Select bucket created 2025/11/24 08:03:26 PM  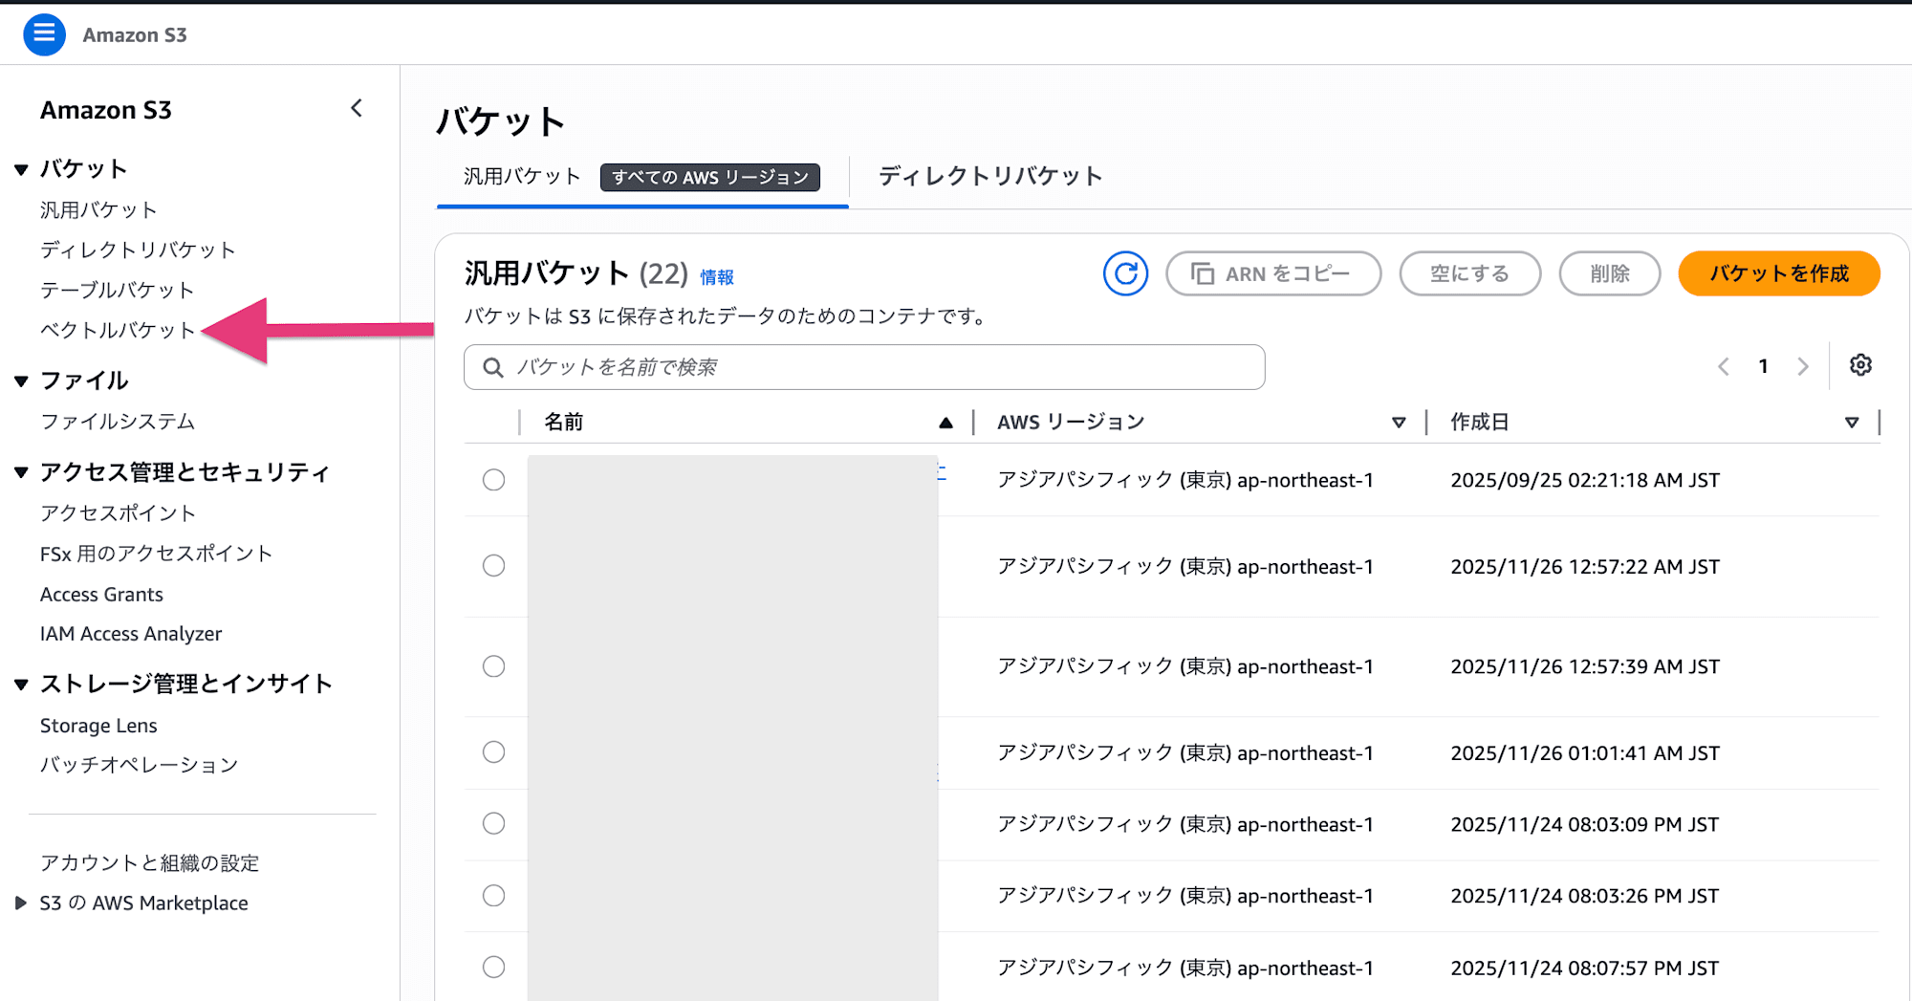(x=493, y=896)
